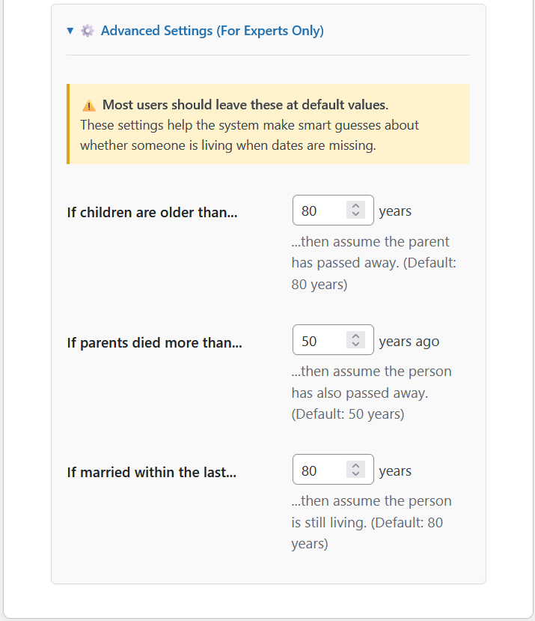535x621 pixels.
Task: Click the "years ago" unit text
Action: (x=409, y=342)
